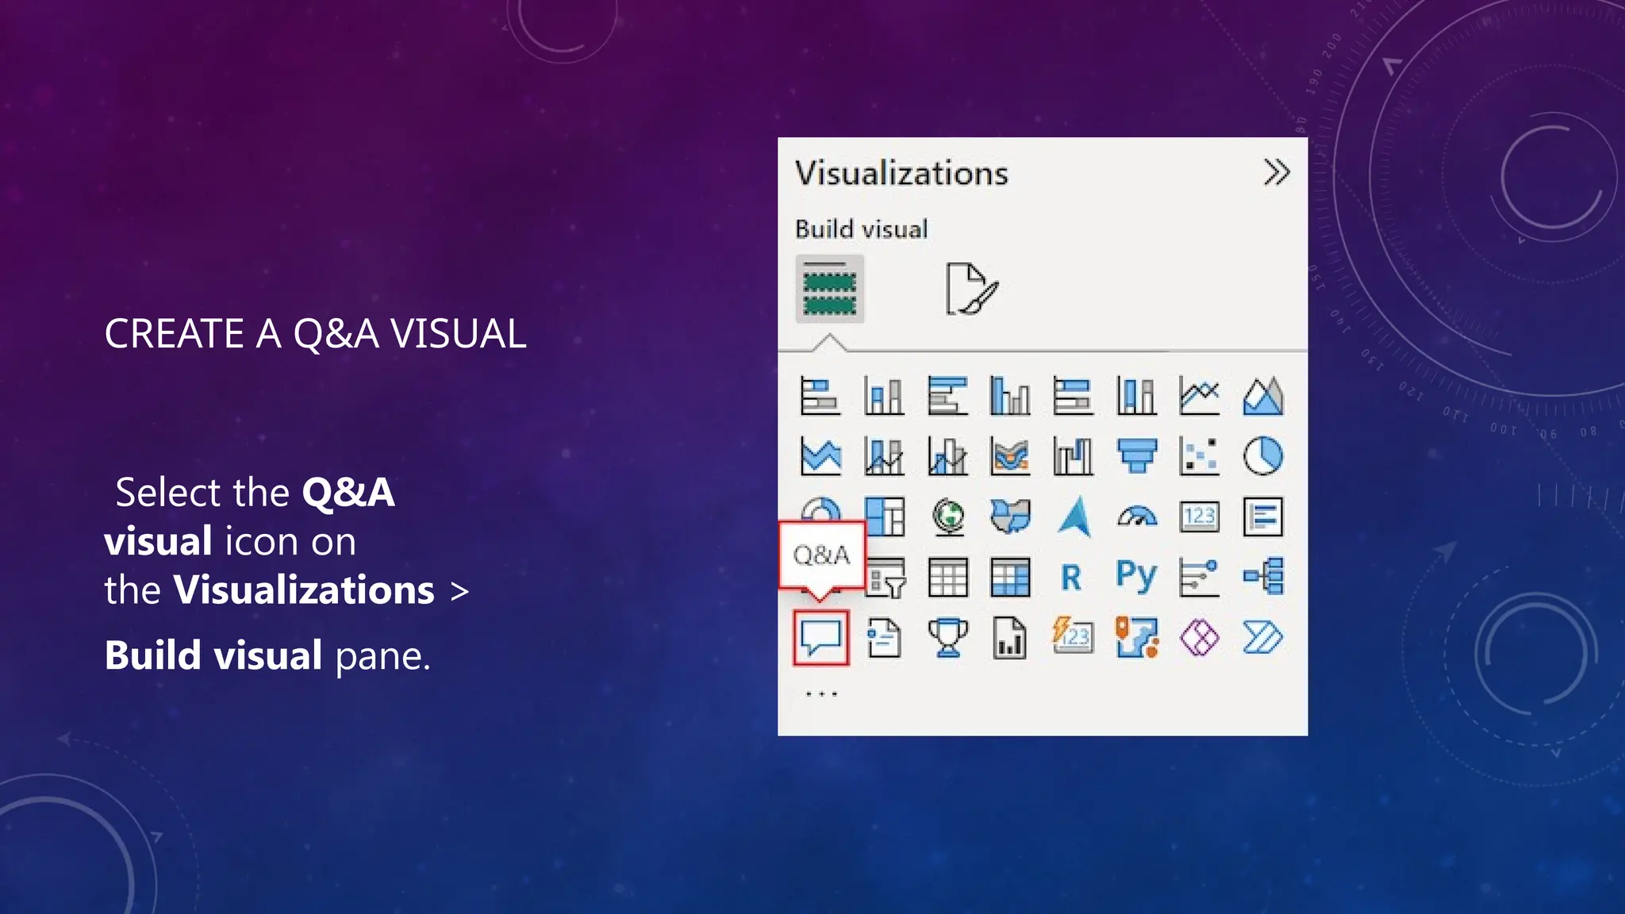Select the clustered bar chart visual
Viewport: 1625px width, 914px height.
pyautogui.click(x=947, y=395)
